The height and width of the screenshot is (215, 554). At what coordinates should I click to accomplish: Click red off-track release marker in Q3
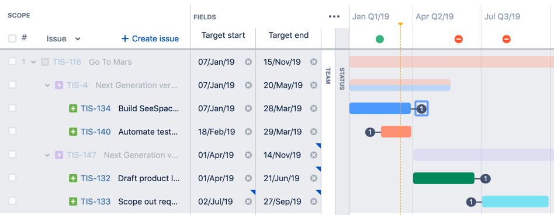click(x=506, y=39)
